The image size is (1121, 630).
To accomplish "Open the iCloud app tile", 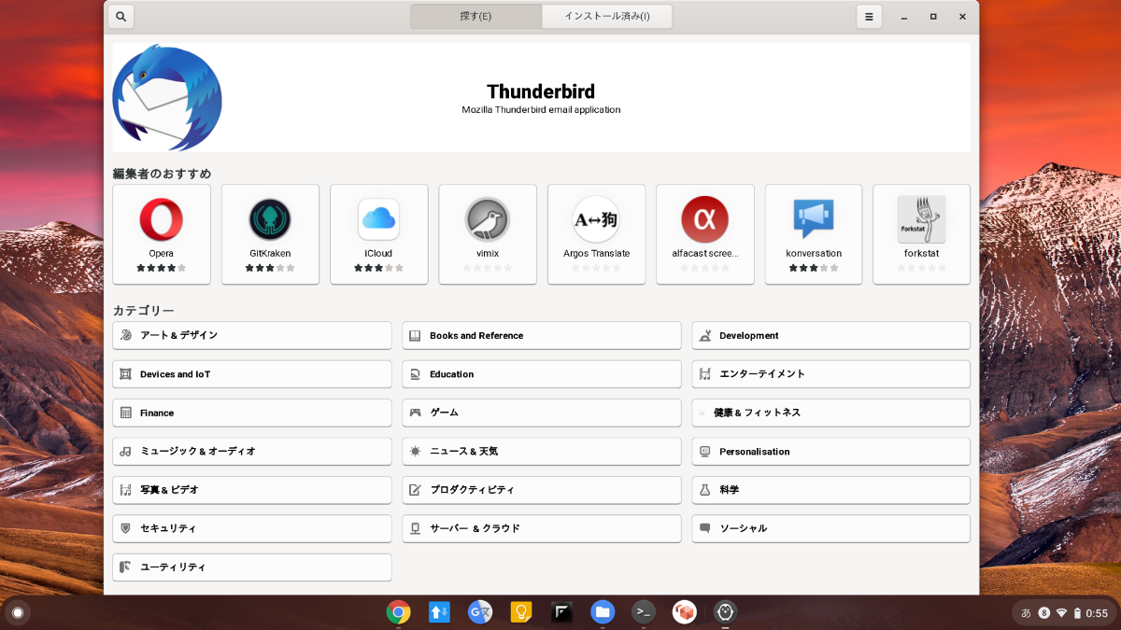I will 378,234.
